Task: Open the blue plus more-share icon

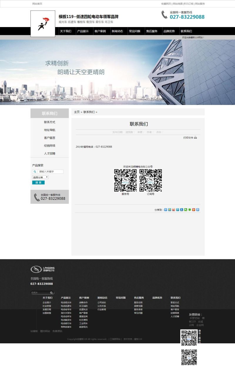Action: coord(166,210)
